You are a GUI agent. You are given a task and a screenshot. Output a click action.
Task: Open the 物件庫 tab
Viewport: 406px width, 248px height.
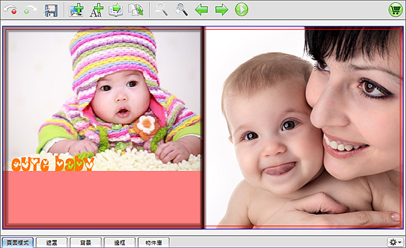point(154,243)
